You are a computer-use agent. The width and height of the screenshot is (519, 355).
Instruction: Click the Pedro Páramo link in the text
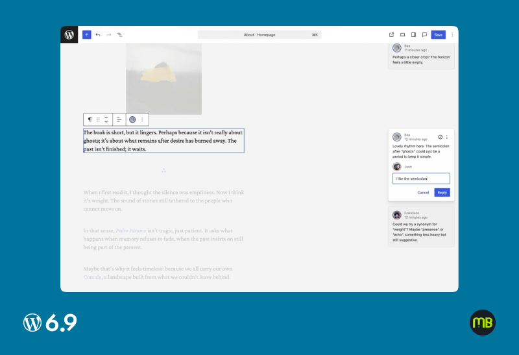point(130,230)
